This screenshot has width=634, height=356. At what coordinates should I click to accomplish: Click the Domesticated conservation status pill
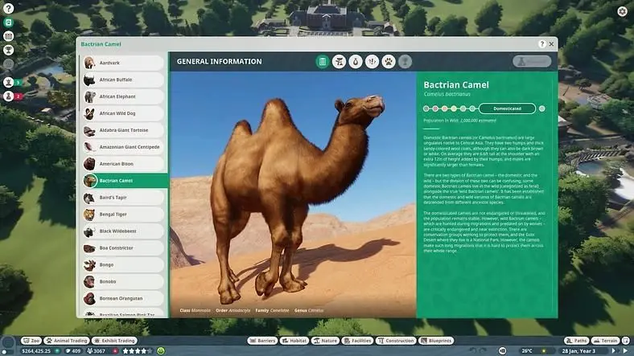508,108
